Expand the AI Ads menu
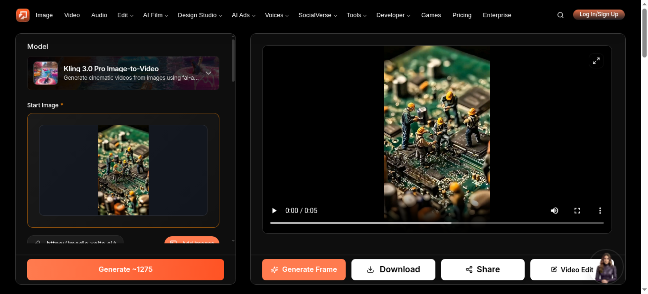The height and width of the screenshot is (294, 648). [x=244, y=15]
